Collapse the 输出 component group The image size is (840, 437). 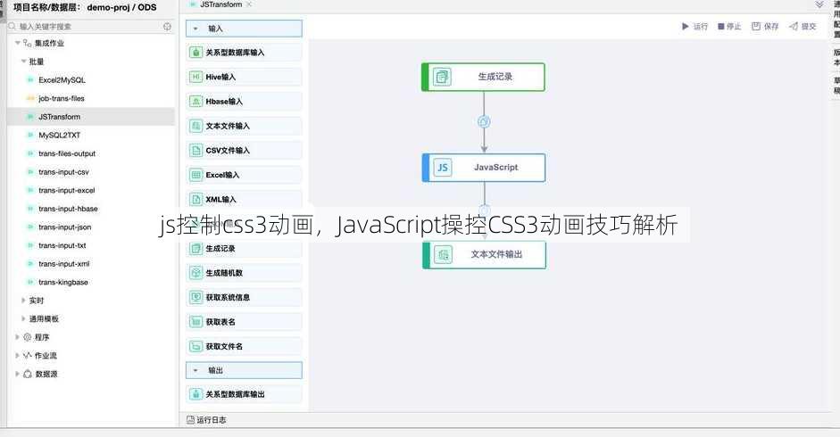195,370
